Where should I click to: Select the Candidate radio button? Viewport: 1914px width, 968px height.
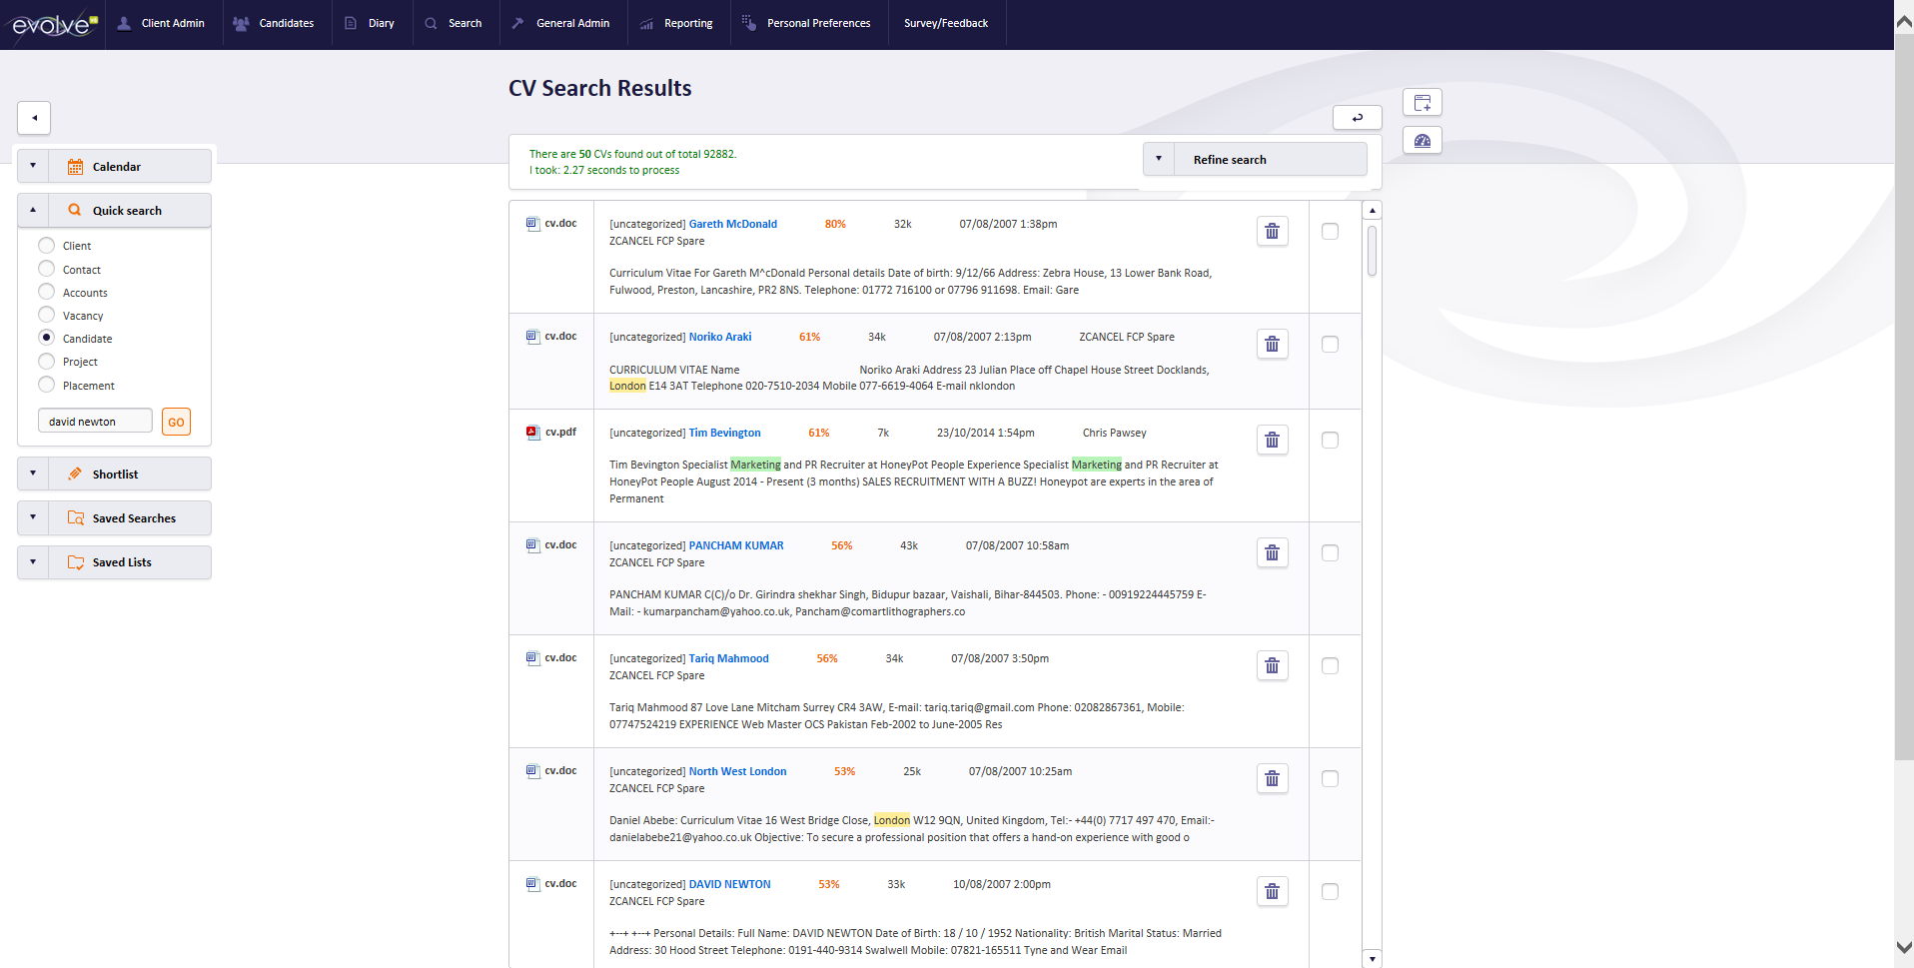click(x=46, y=338)
